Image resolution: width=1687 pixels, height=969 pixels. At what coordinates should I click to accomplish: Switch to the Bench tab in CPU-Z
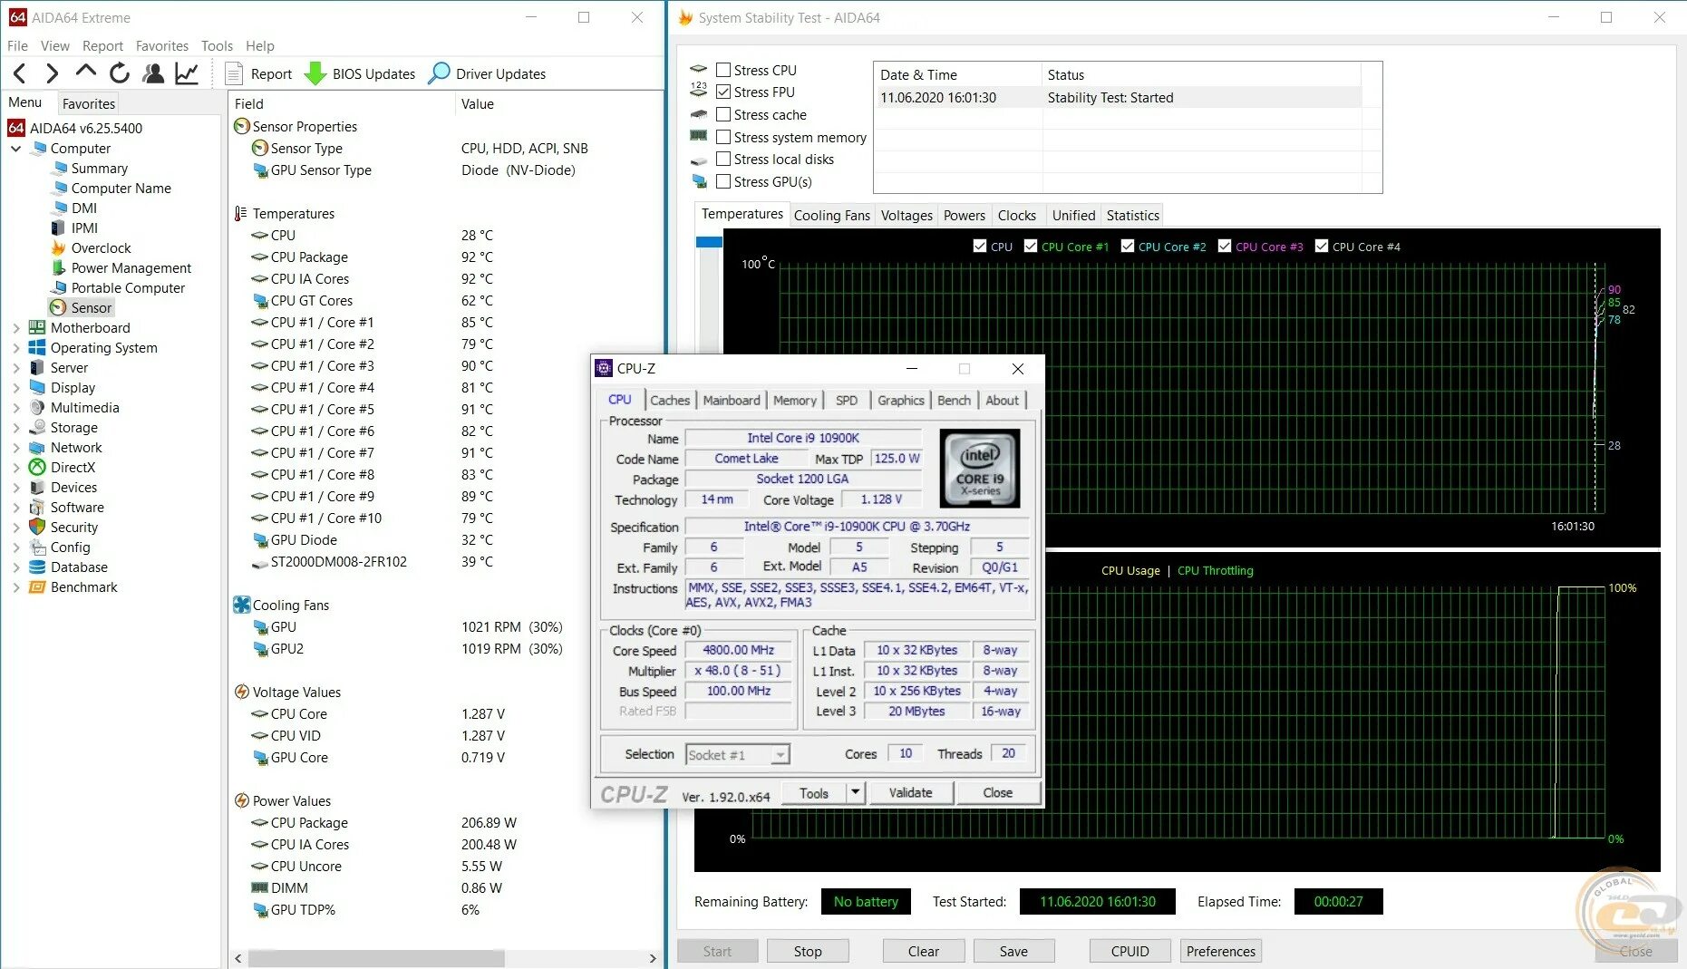tap(954, 400)
